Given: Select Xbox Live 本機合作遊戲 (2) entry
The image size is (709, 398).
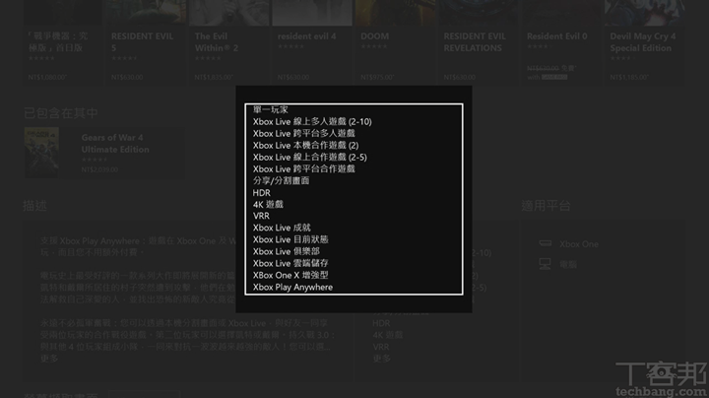Looking at the screenshot, I should tap(305, 145).
